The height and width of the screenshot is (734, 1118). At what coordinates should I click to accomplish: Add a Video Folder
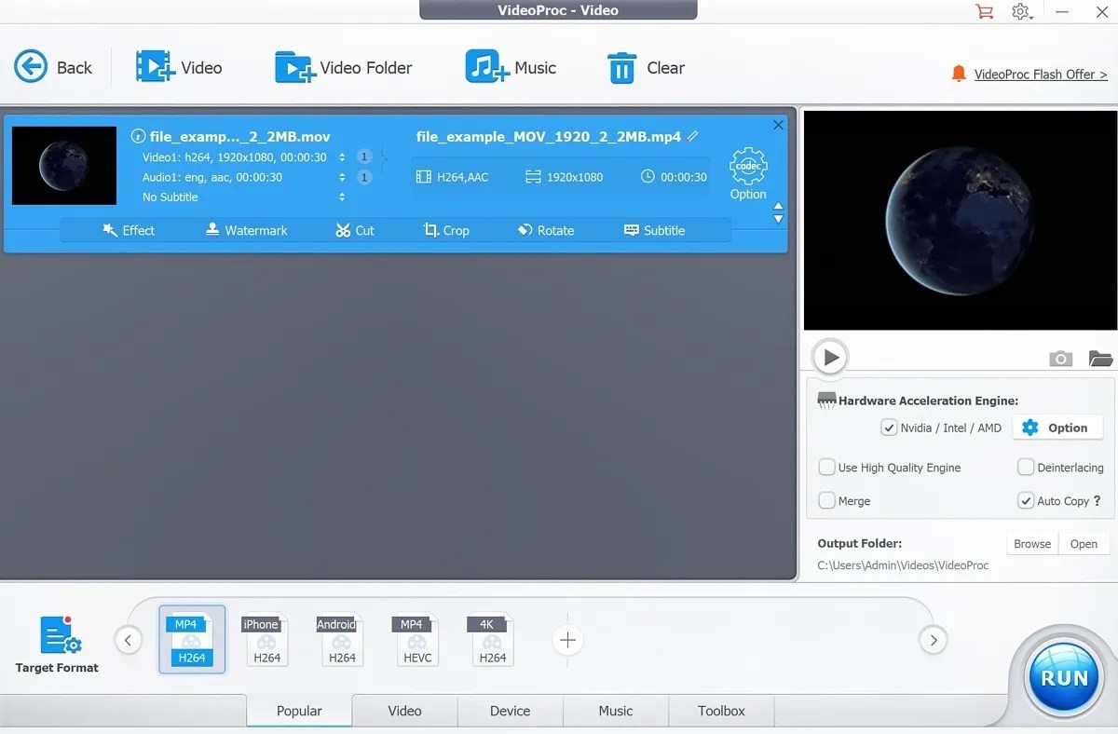tap(343, 67)
